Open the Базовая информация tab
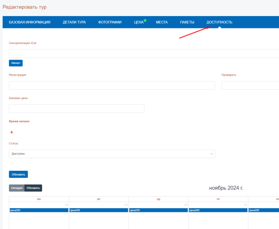279x229 pixels. click(29, 22)
